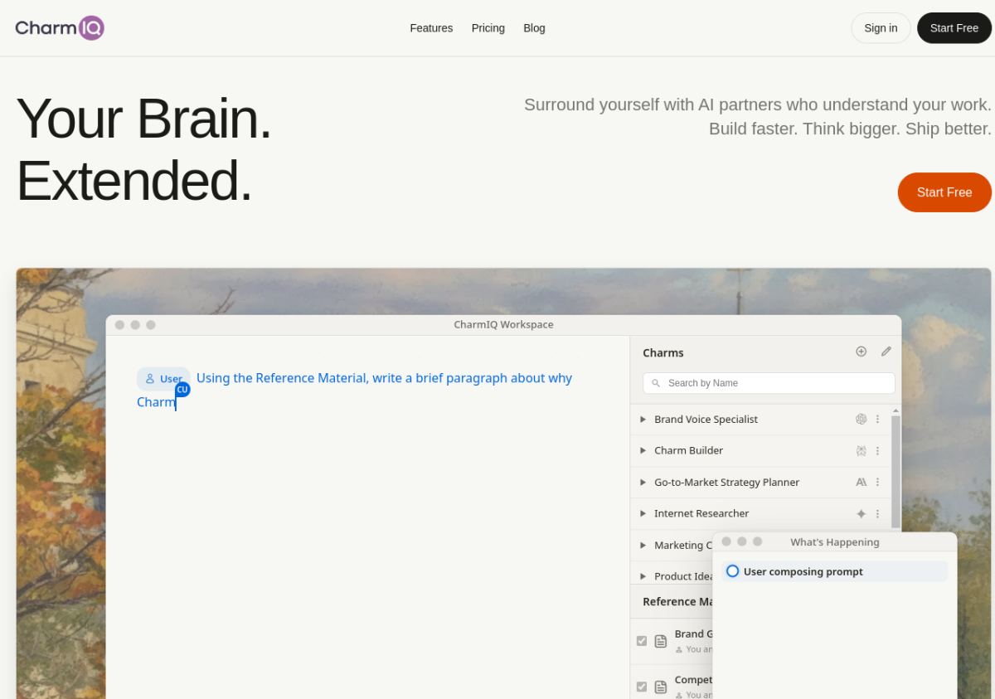Click the CharmIQ logo in the header

tap(60, 28)
